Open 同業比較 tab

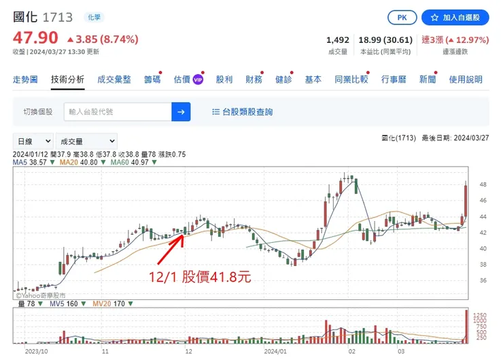coord(351,80)
